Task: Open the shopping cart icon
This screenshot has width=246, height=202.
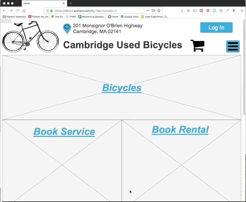Action: point(197,46)
